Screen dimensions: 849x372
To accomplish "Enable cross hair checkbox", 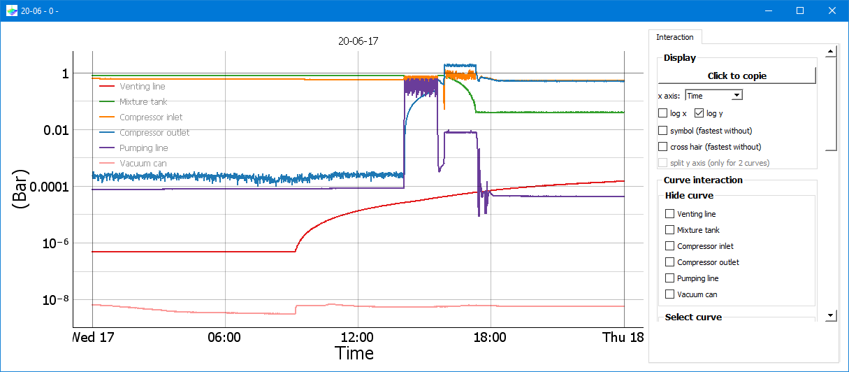I will click(663, 147).
